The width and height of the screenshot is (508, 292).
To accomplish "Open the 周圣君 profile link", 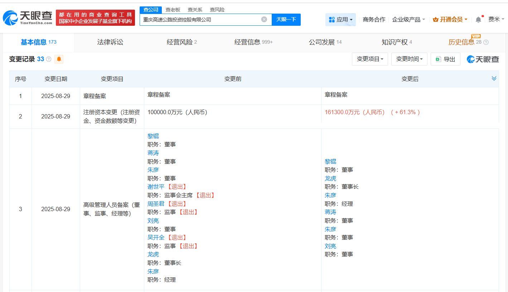I will tap(156, 204).
